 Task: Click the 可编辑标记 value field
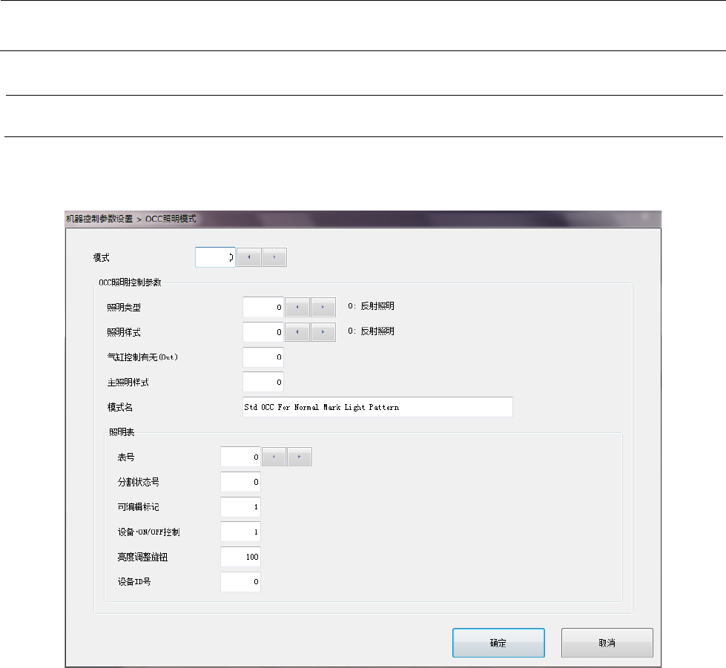[240, 507]
